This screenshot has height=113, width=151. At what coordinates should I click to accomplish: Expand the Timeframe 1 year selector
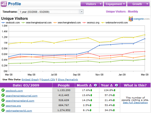point(51,12)
